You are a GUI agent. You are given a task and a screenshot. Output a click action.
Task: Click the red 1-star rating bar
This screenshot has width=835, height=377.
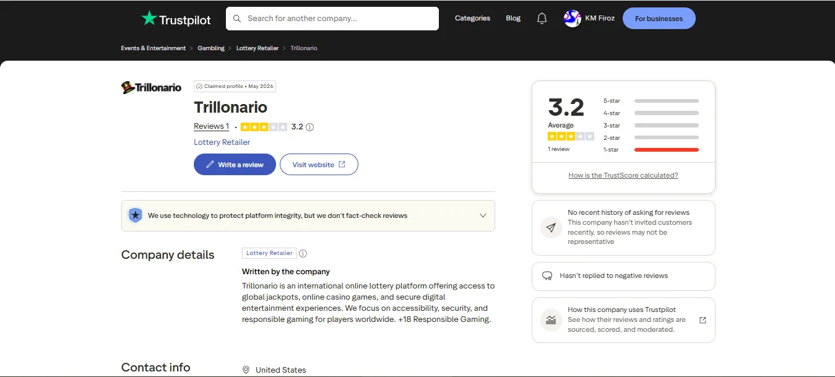coord(667,150)
